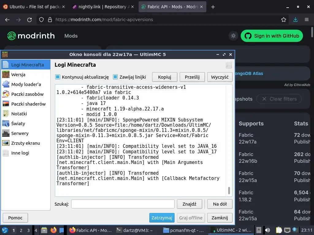Viewport: 314px width, 235px height.
Task: Click the Pomoc button
Action: [15, 218]
